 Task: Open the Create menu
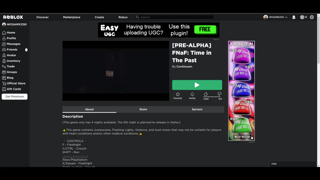(x=100, y=17)
